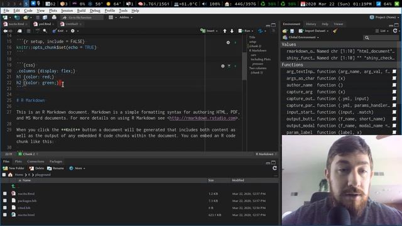This screenshot has height=226, width=402.
Task: Open the Run dropdown
Action: 246,31
